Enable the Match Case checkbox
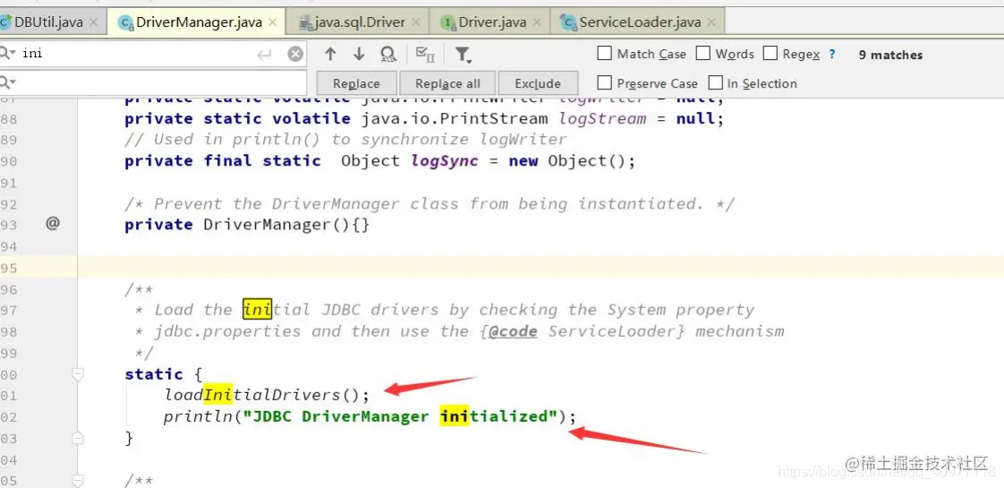The height and width of the screenshot is (488, 1004). (604, 53)
